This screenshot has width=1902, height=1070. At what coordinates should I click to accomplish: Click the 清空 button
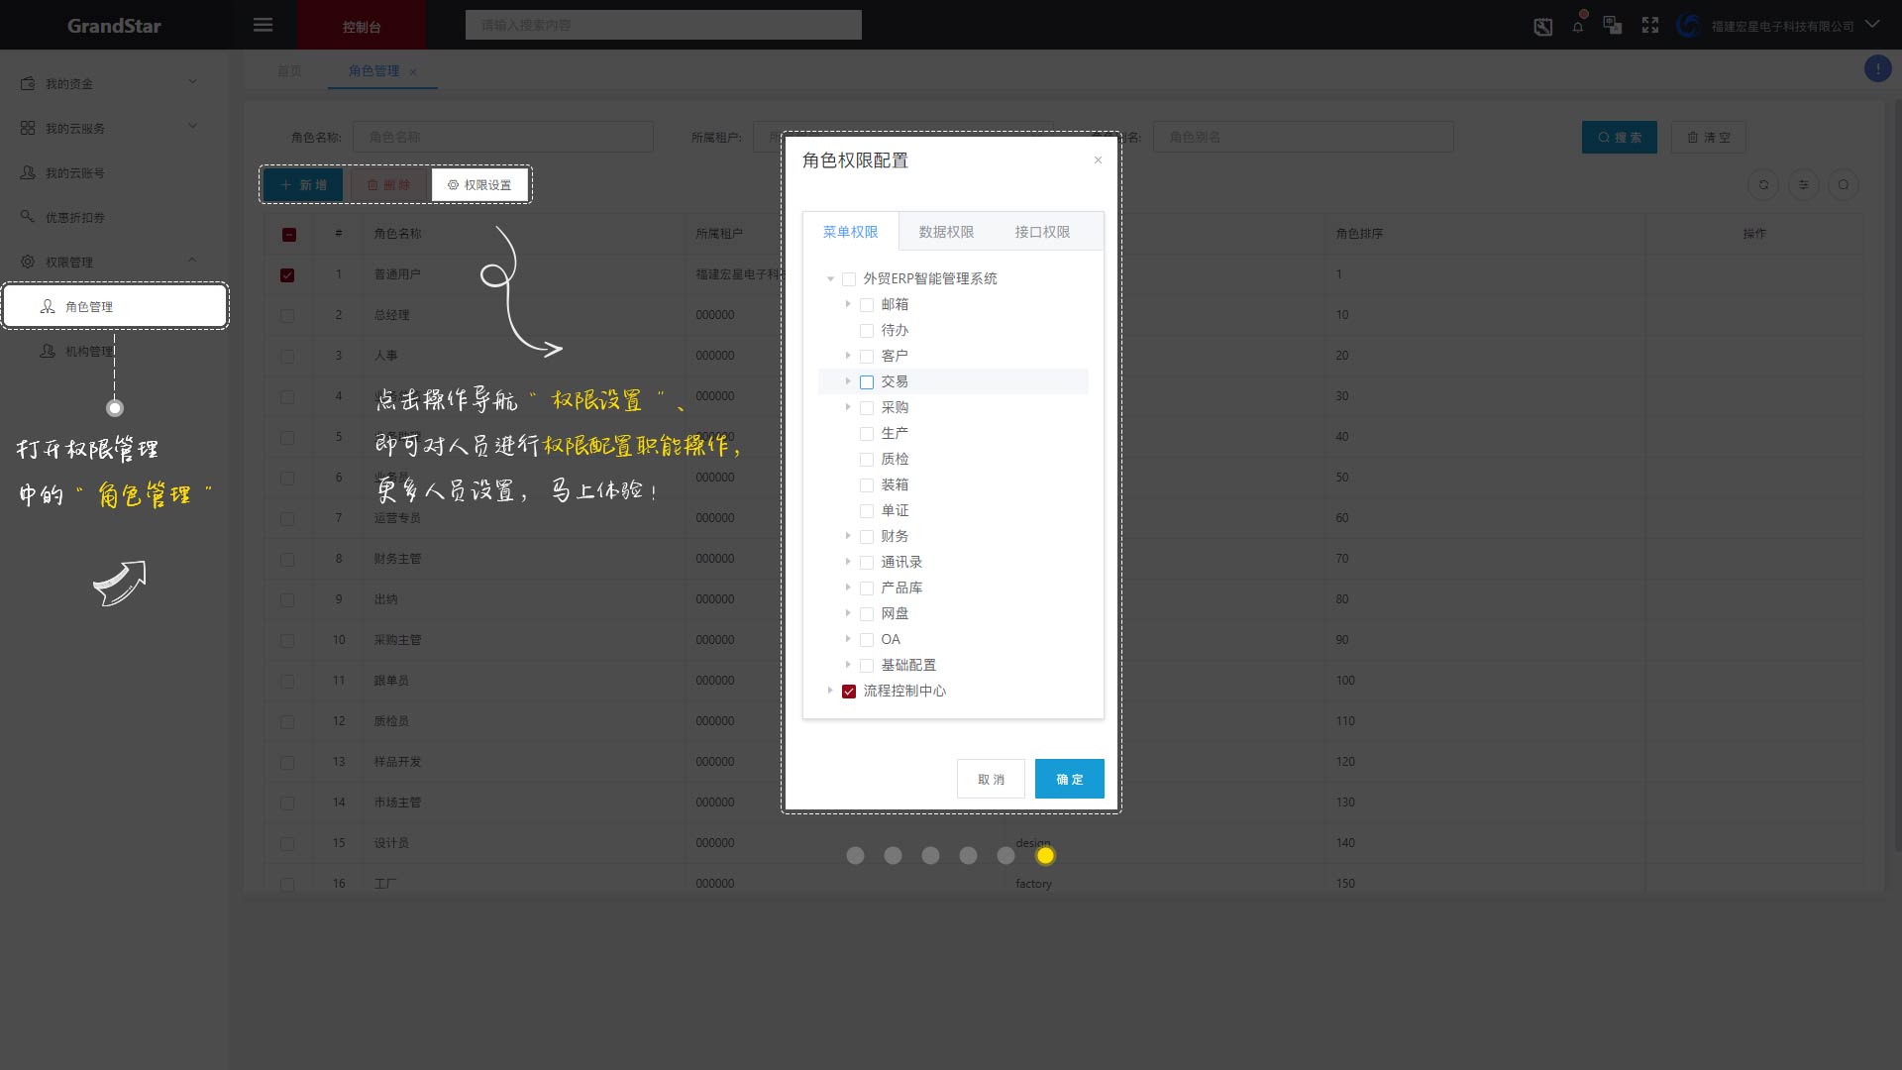(x=1709, y=138)
